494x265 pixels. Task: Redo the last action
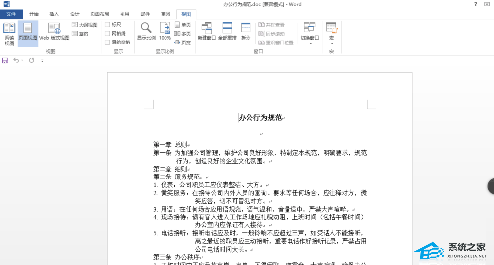(x=32, y=60)
